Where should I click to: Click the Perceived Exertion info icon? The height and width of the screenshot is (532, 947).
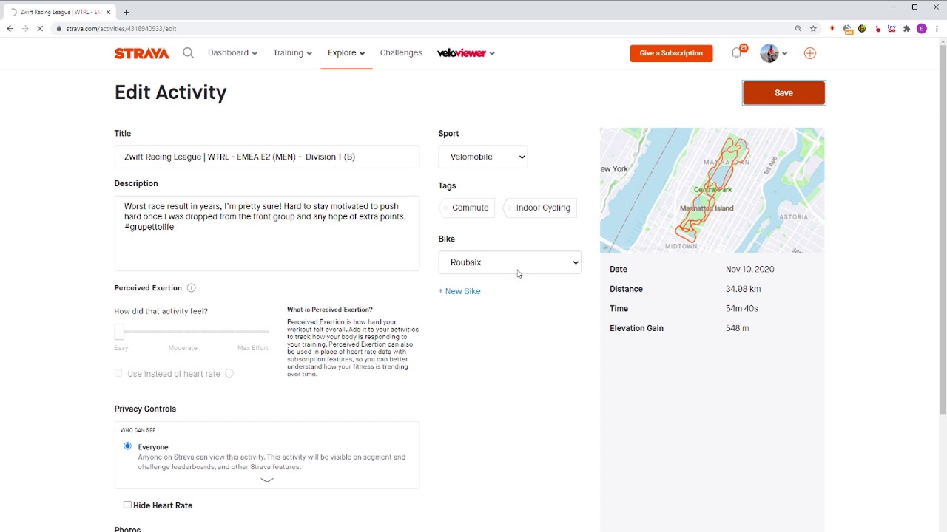[192, 287]
